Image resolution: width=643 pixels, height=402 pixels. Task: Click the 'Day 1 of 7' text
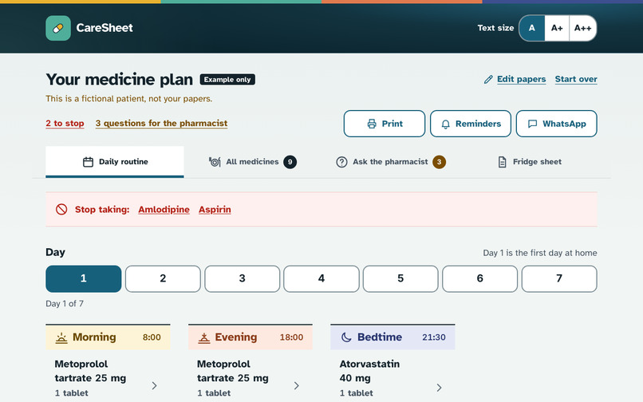pyautogui.click(x=65, y=304)
